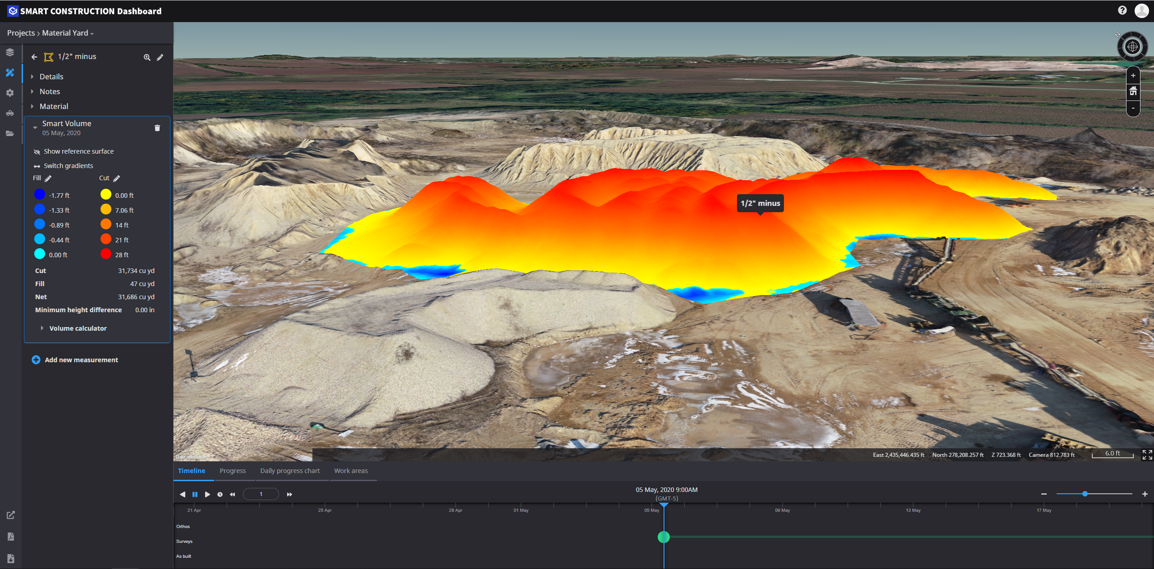Enter fullscreen map view
Image resolution: width=1154 pixels, height=569 pixels.
1147,455
